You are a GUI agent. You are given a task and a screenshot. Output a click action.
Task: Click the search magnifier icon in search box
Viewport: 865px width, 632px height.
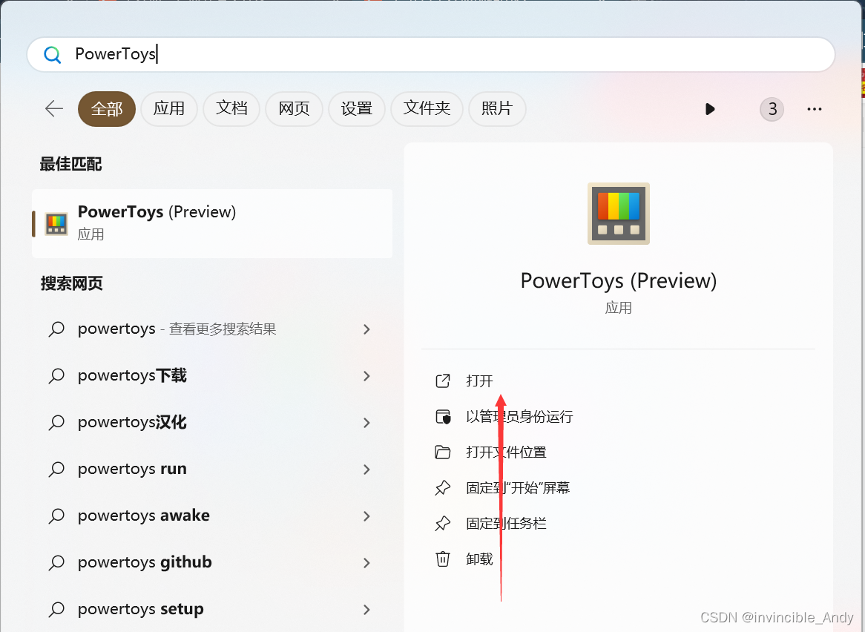click(53, 55)
